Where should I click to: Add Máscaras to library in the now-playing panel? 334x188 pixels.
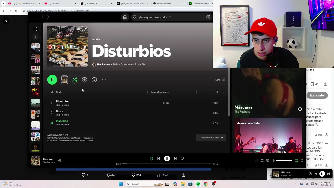pos(300,109)
